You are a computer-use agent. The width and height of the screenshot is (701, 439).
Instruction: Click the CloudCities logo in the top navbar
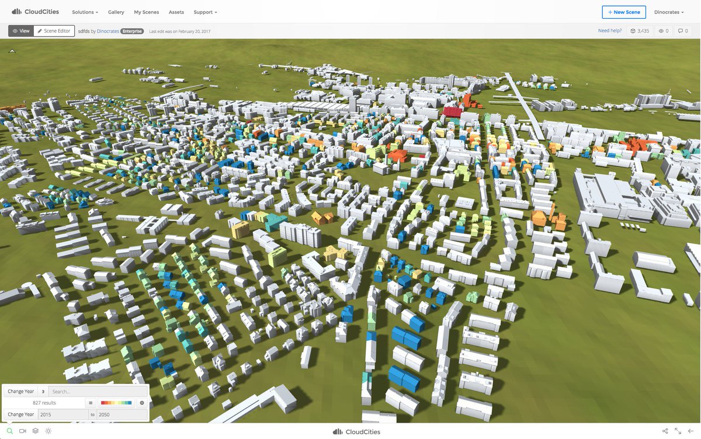tap(35, 12)
